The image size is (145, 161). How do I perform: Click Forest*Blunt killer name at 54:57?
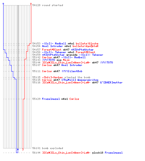[x=52, y=50]
